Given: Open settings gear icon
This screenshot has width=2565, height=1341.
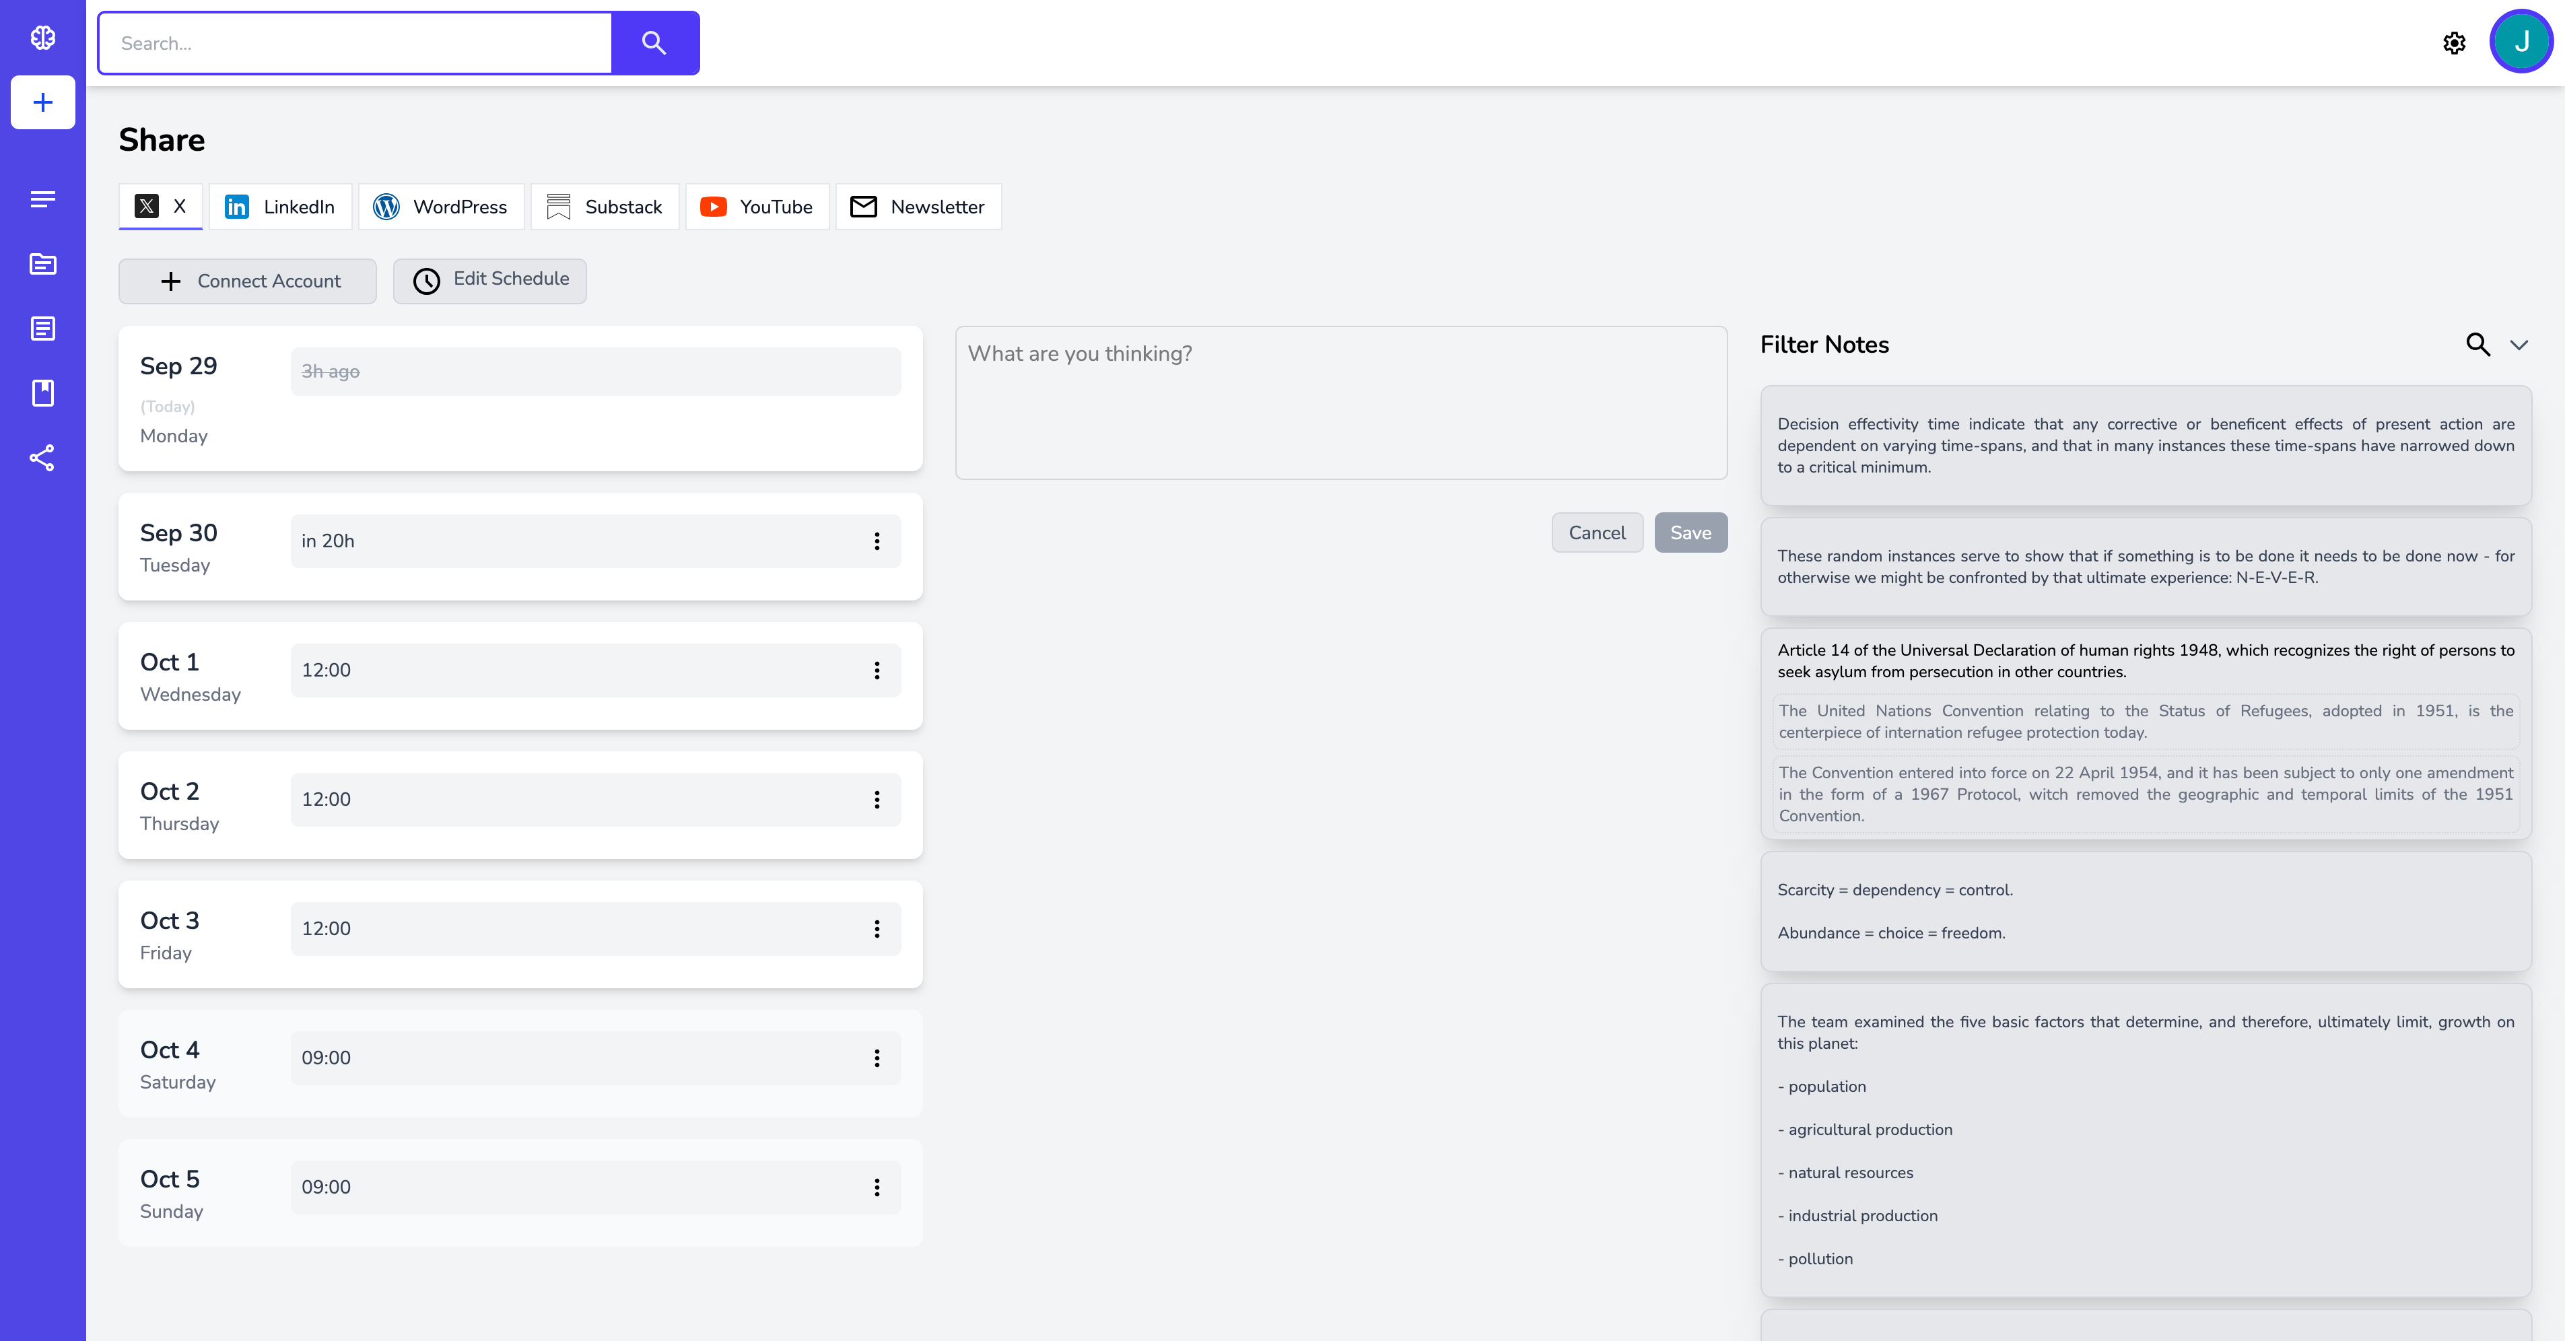Looking at the screenshot, I should (2455, 43).
